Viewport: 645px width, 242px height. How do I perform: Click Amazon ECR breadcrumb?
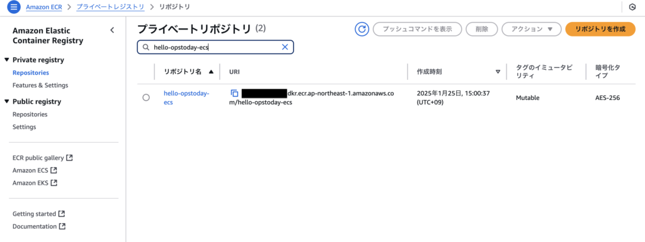coord(43,7)
